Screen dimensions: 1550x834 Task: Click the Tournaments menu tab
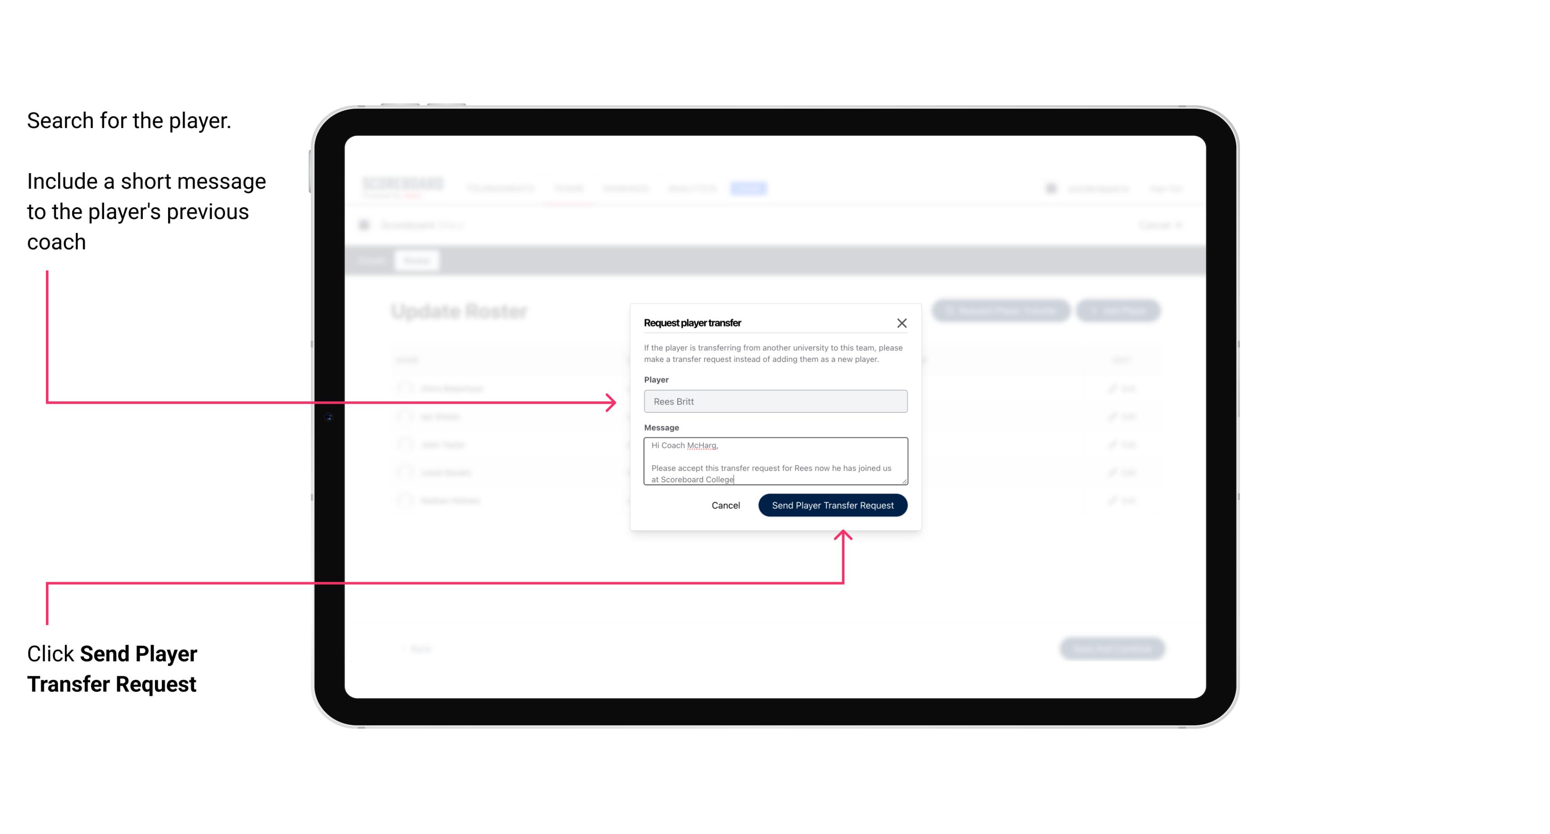[499, 188]
